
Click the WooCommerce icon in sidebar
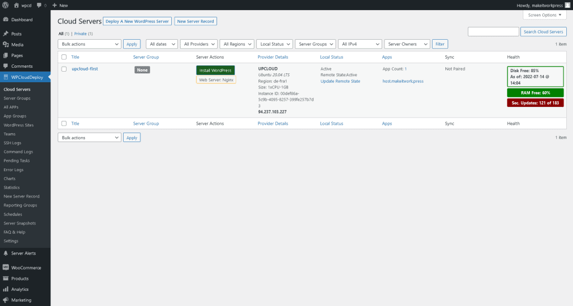[6, 267]
